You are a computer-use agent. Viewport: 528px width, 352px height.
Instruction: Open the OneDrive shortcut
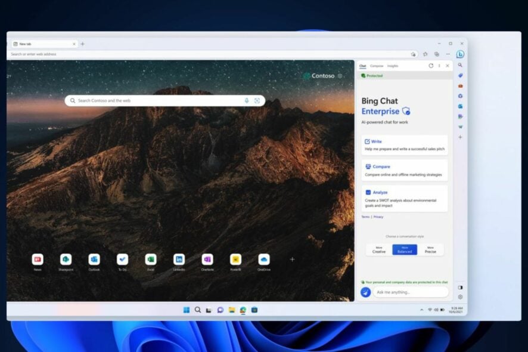pyautogui.click(x=263, y=260)
